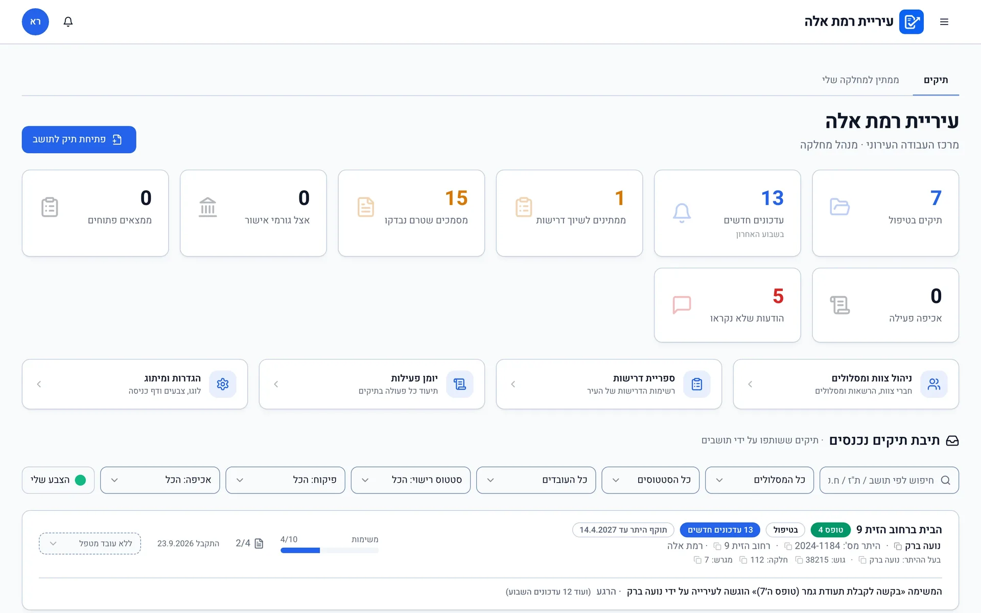Open הגדרות ומיתוג gear icon
Screen dimensions: 981x613
[223, 384]
